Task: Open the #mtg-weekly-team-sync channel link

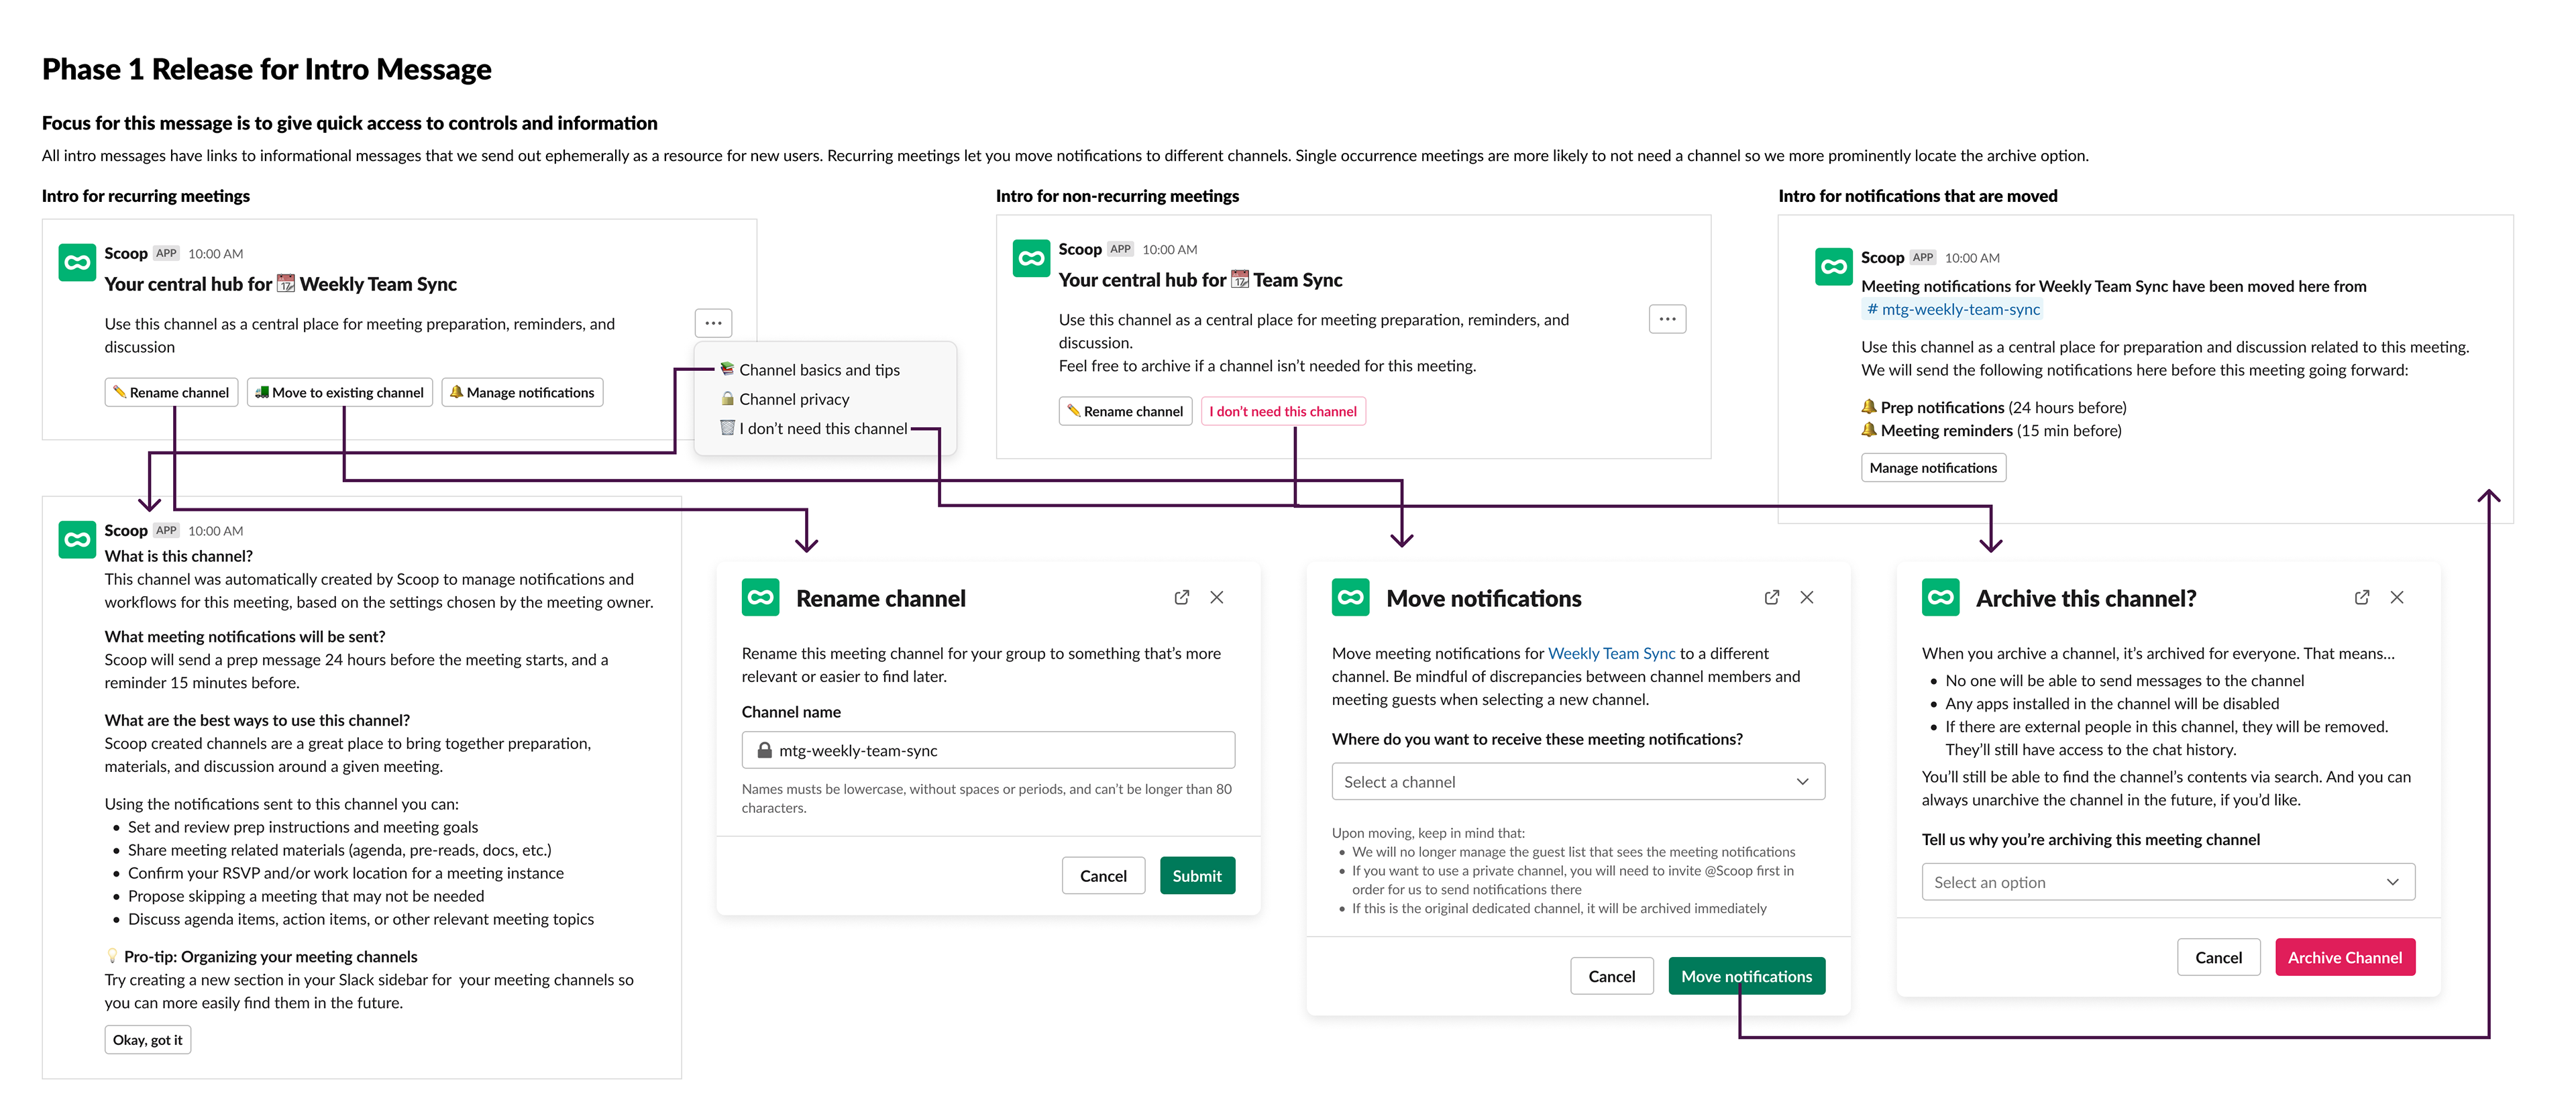Action: (x=1952, y=309)
